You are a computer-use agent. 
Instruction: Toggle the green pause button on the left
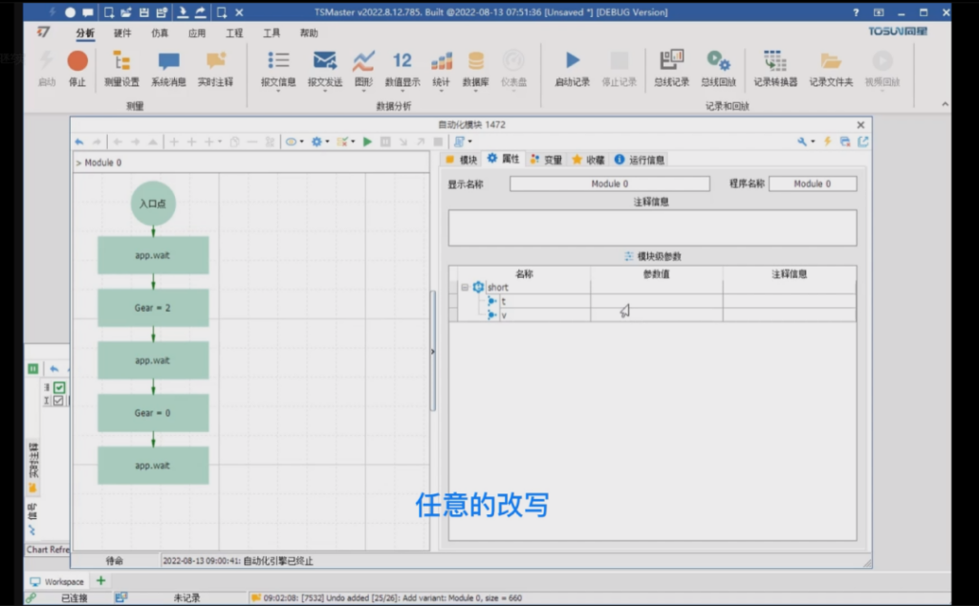[33, 368]
